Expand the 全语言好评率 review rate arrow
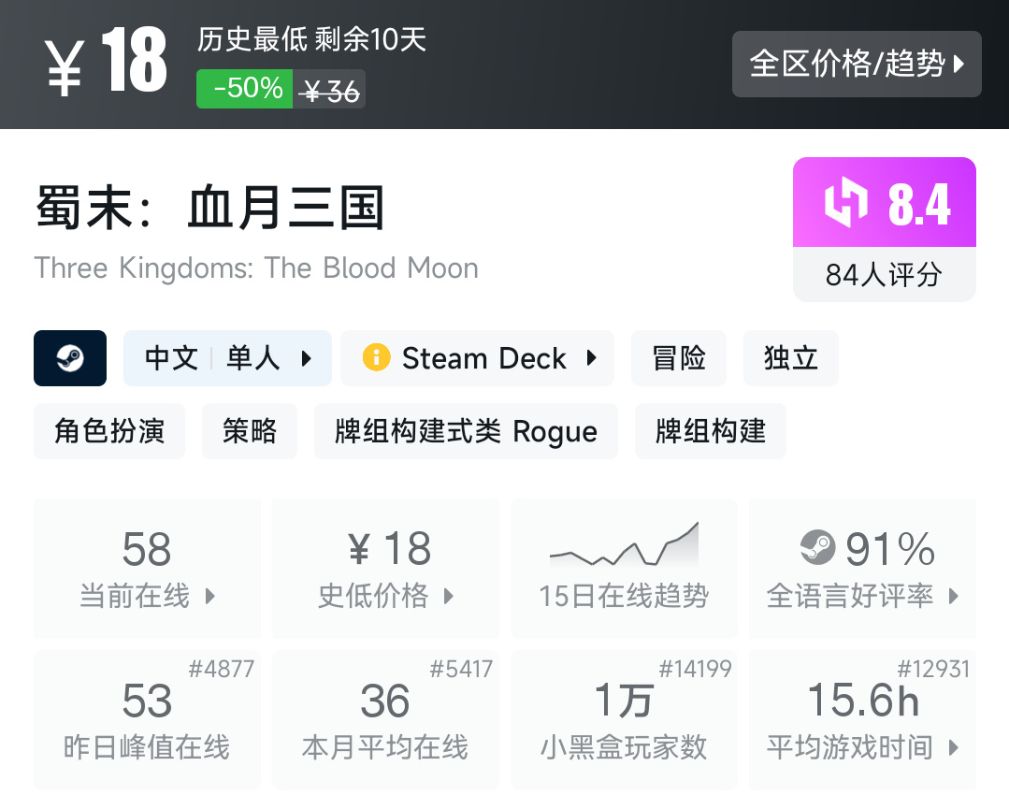The width and height of the screenshot is (1009, 795). click(954, 596)
